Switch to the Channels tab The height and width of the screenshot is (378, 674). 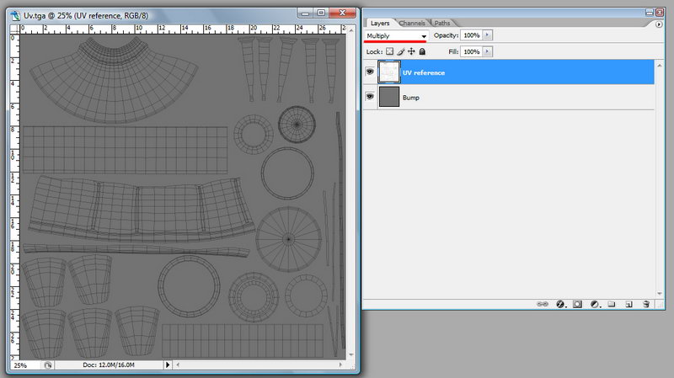[413, 23]
